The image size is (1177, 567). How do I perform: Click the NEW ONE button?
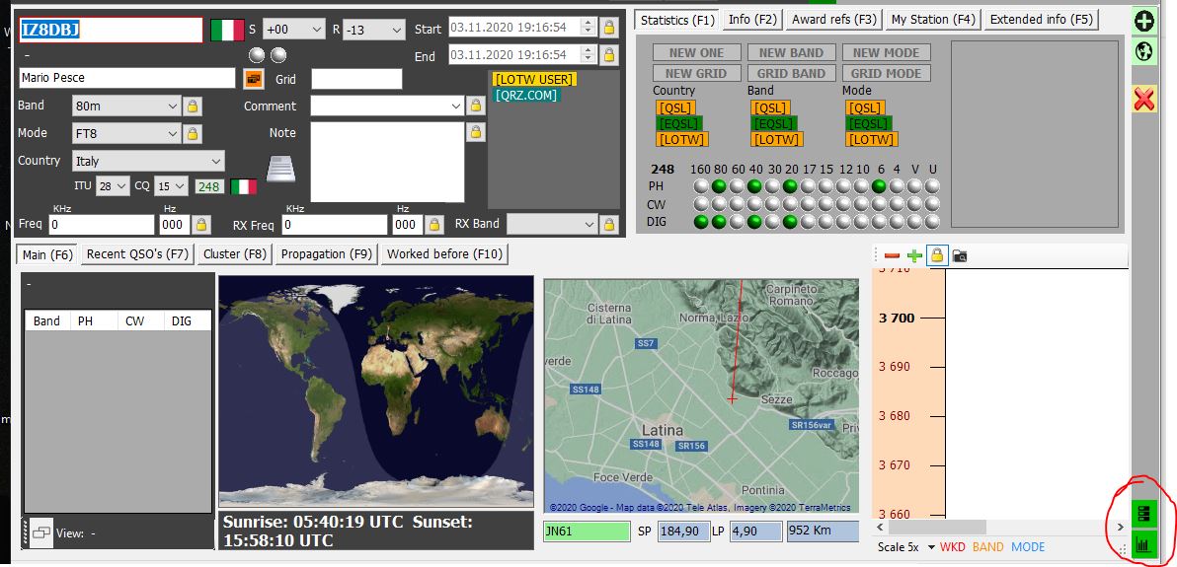[x=696, y=52]
